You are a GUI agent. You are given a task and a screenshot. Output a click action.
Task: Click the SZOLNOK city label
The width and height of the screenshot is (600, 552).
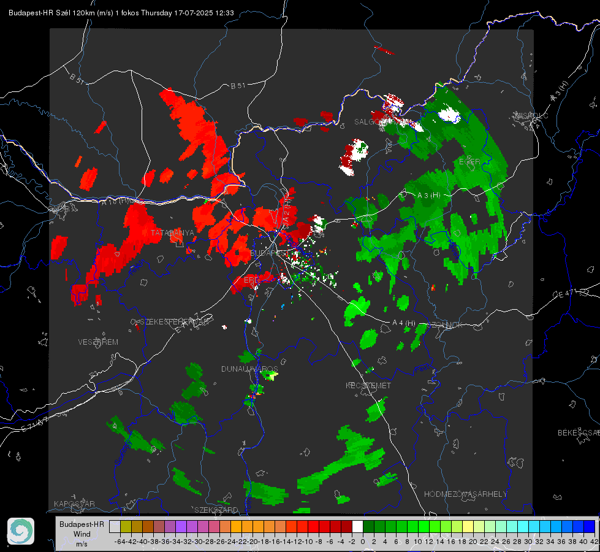445,324
